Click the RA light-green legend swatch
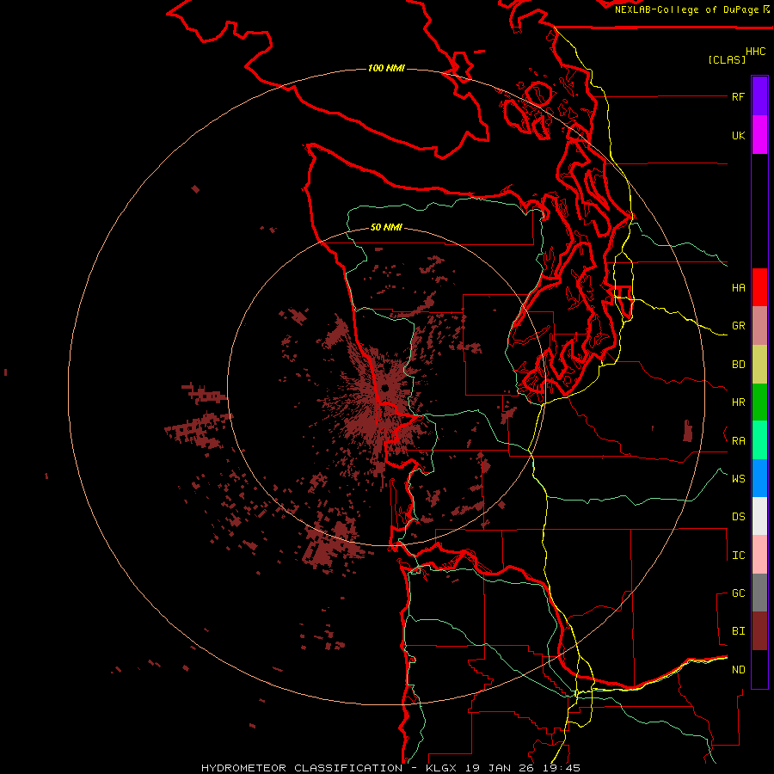This screenshot has height=774, width=774. click(x=759, y=440)
